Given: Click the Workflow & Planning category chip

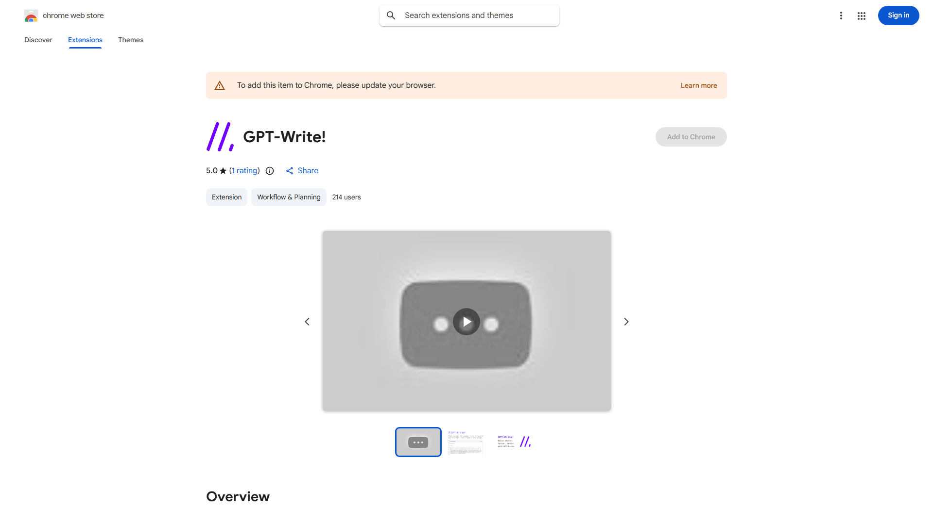Looking at the screenshot, I should coord(289,197).
